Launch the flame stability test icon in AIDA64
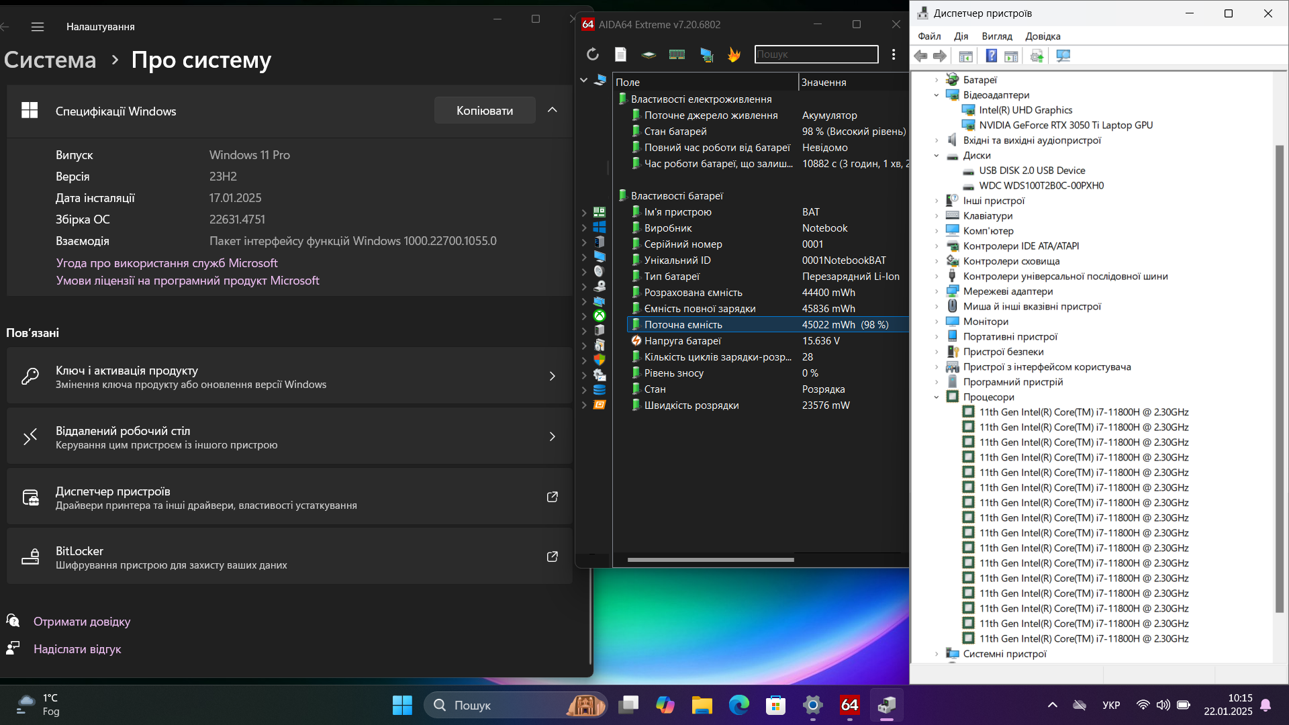Screen dimensions: 1289x725 click(734, 54)
